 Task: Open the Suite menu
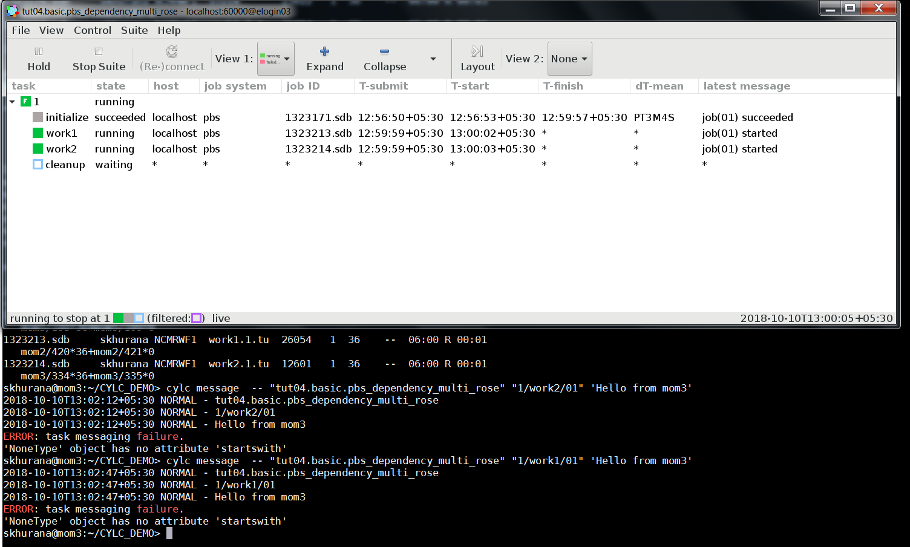[x=134, y=30]
